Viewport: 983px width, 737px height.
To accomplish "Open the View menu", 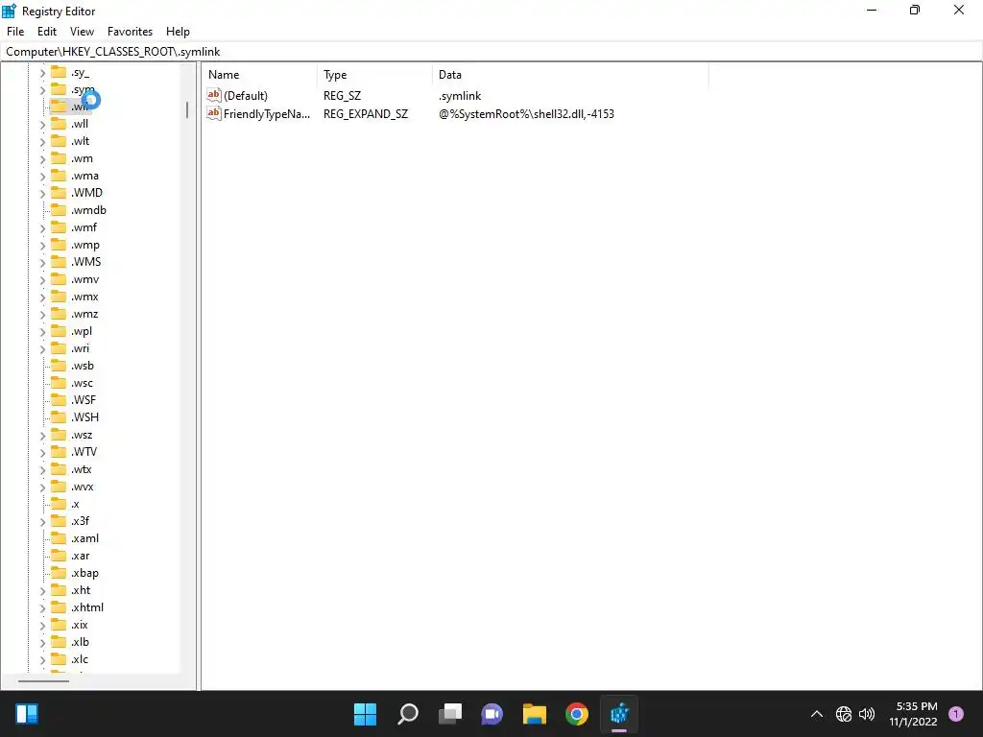I will pos(82,32).
